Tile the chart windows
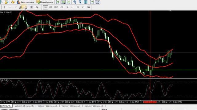 86,2
